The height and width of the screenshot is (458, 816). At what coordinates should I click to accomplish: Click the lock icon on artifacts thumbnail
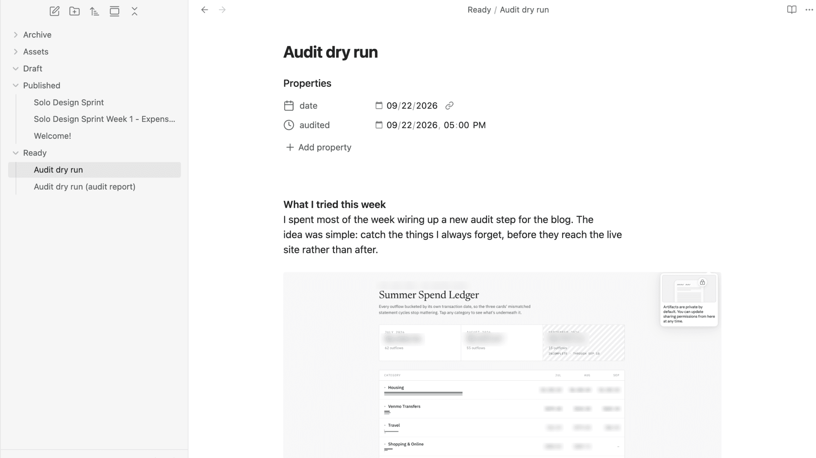click(702, 282)
